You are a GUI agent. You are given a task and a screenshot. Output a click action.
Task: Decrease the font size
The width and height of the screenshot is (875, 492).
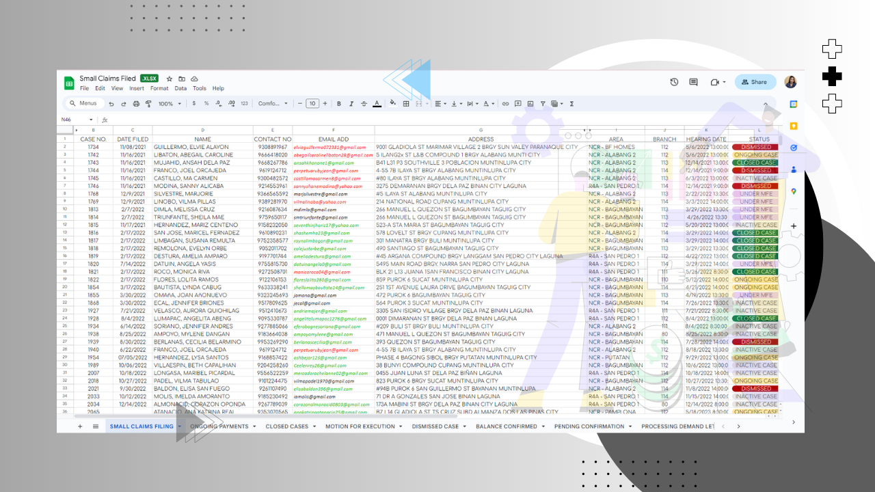pos(300,104)
